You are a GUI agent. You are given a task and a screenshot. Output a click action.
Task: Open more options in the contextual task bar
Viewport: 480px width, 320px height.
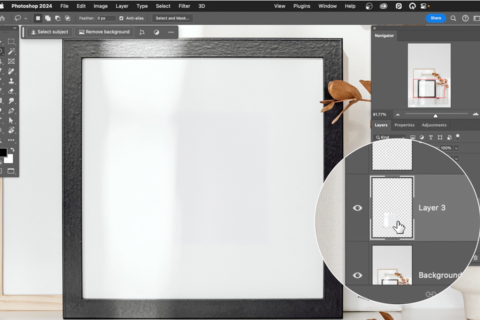pyautogui.click(x=171, y=32)
